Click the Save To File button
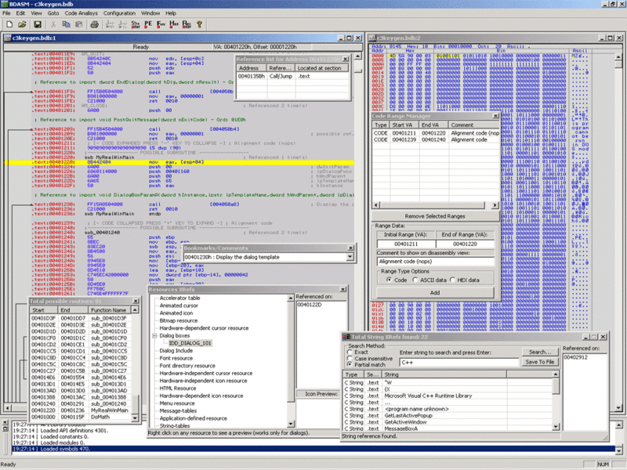627x470 pixels. pos(540,362)
